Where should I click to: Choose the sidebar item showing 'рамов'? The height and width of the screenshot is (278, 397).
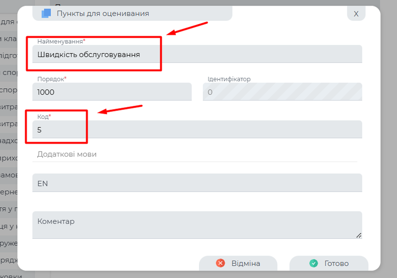pyautogui.click(x=9, y=175)
